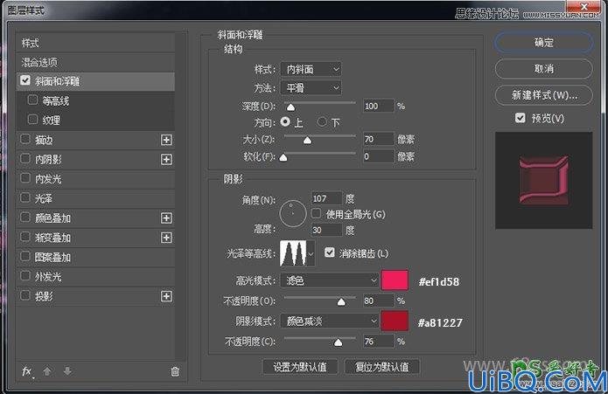Click the Angle (角度) field 107

click(x=326, y=198)
